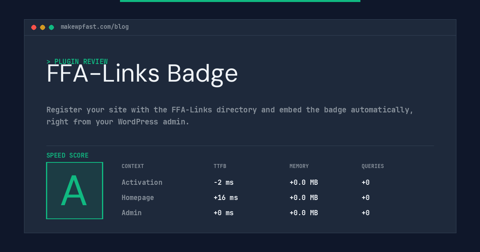Click the MEMORY column header
Image resolution: width=480 pixels, height=252 pixels.
[299, 166]
